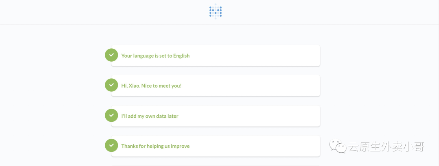Click checkmark next to add data later
The height and width of the screenshot is (166, 439).
tap(111, 115)
